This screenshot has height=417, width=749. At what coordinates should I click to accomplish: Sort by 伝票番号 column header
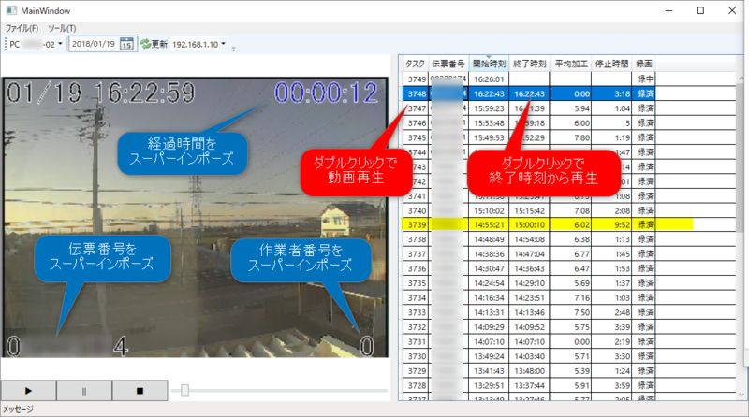(x=448, y=64)
